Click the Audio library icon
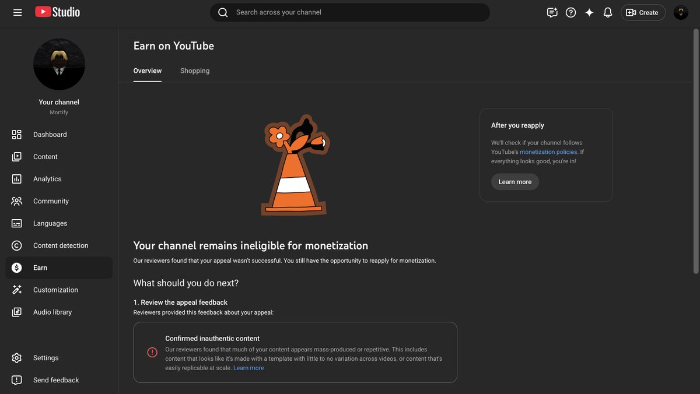 [17, 312]
